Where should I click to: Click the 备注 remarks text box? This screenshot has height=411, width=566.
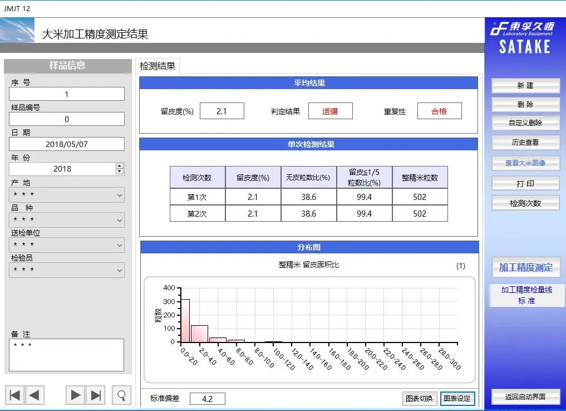coord(66,355)
